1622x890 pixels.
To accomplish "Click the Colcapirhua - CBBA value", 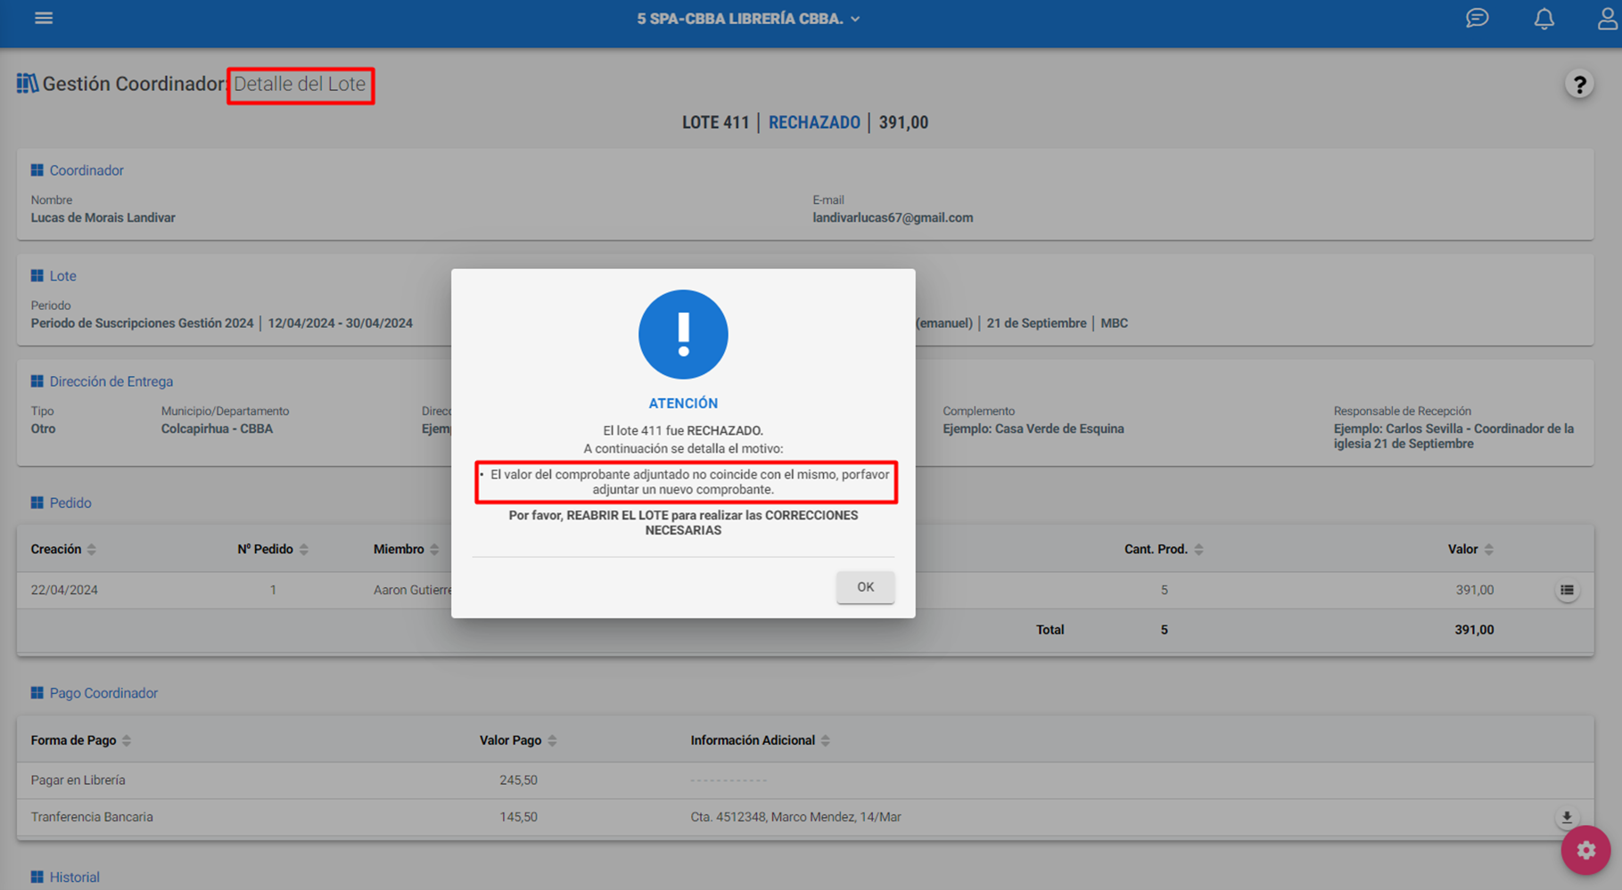I will tap(217, 429).
